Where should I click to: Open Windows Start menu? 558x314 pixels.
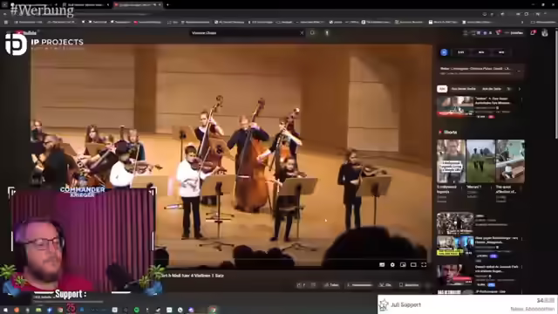point(5,311)
